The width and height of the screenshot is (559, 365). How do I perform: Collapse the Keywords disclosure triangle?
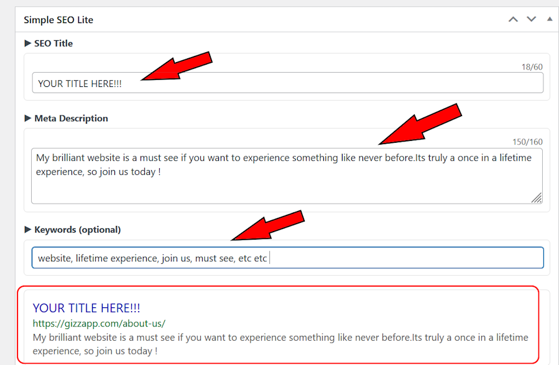pos(27,230)
